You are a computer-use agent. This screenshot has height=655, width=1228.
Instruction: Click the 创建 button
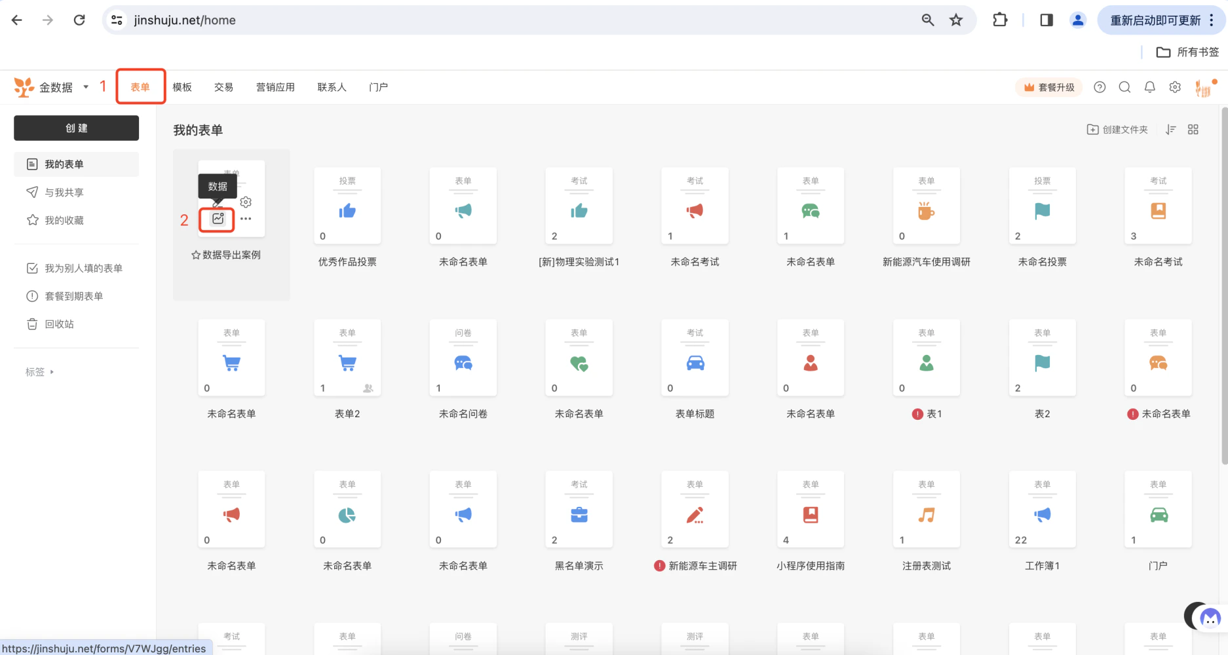(x=76, y=128)
